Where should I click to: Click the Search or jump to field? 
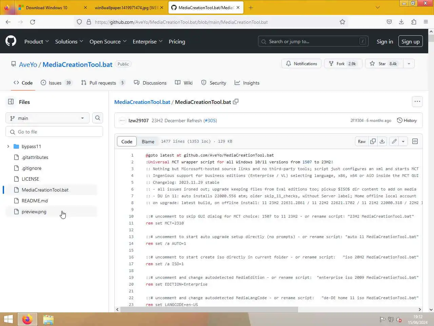[x=313, y=41]
